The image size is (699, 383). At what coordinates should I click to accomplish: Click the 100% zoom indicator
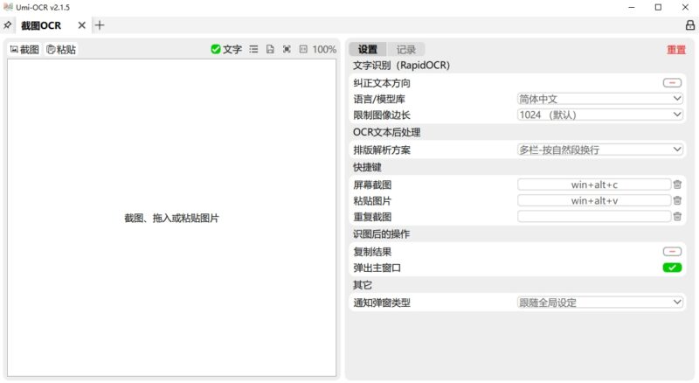tap(324, 50)
